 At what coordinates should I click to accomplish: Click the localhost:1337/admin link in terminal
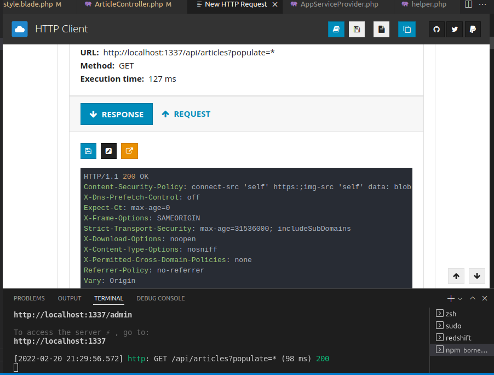coord(73,315)
